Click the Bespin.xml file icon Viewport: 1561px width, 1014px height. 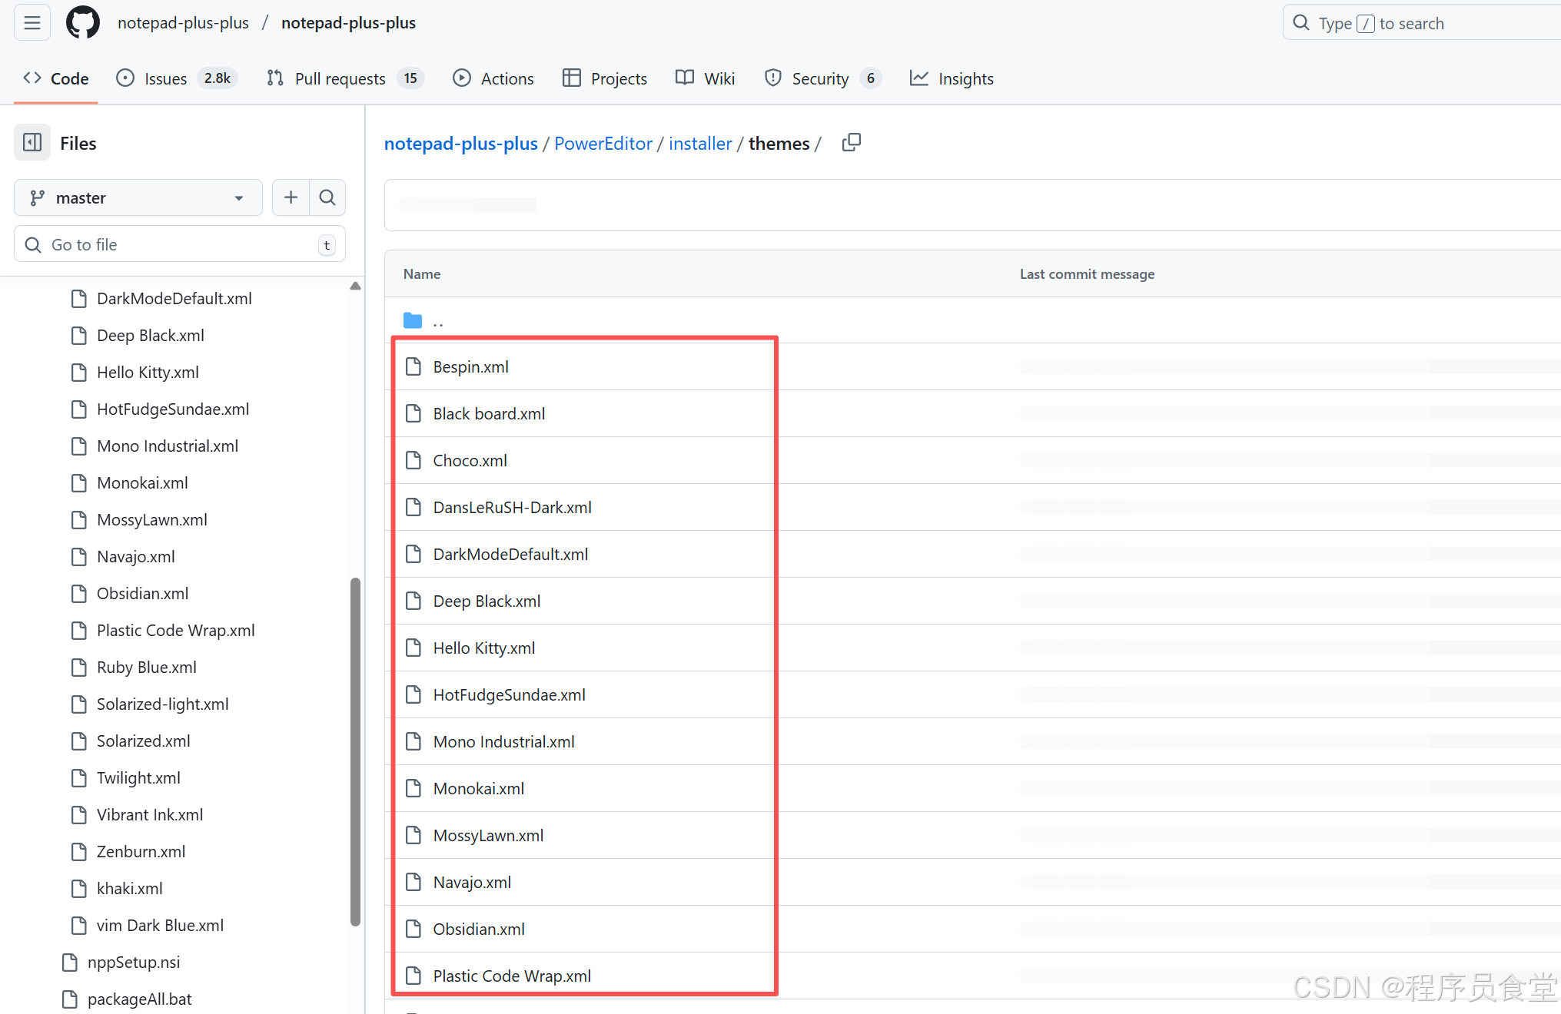tap(413, 366)
